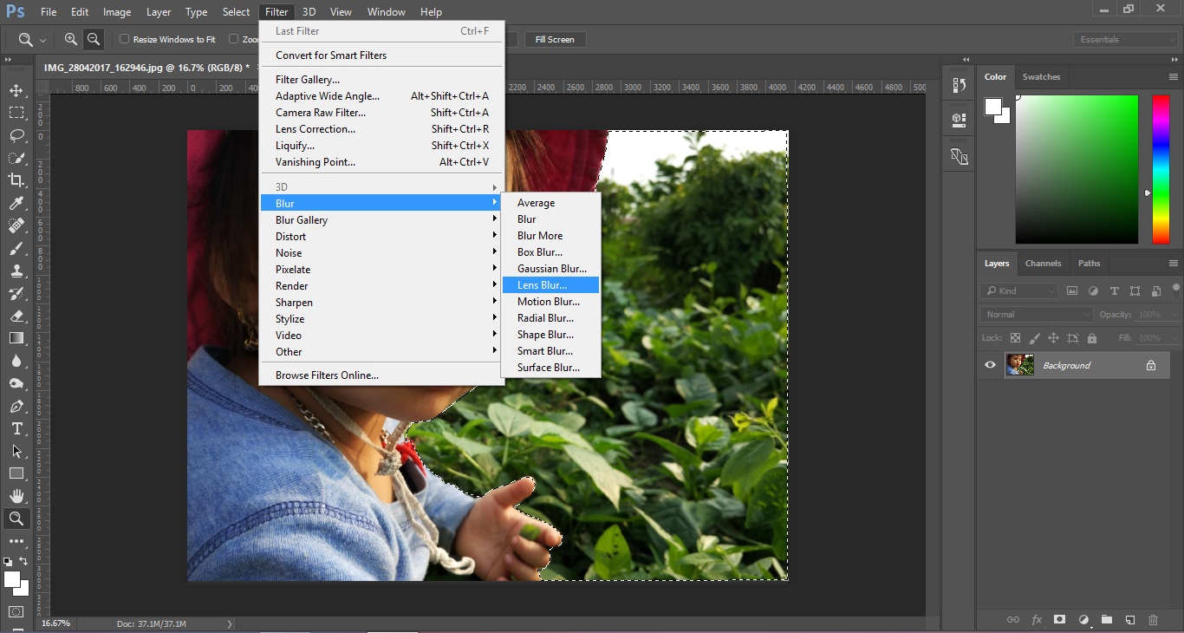Select the Hand tool
Screen dimensions: 1184x633
click(16, 496)
